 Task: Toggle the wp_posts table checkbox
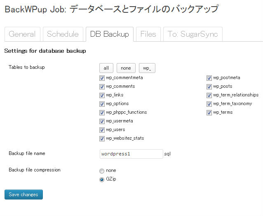tap(209, 87)
